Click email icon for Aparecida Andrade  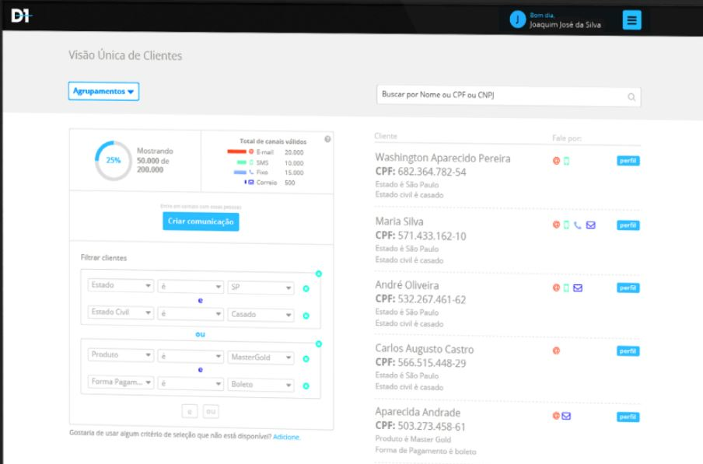(556, 416)
